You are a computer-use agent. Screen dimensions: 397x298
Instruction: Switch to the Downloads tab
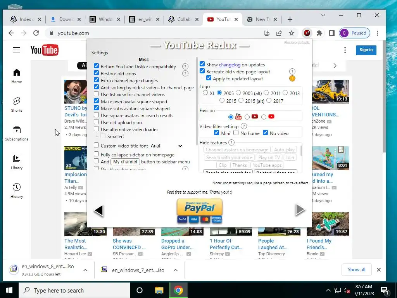66,19
